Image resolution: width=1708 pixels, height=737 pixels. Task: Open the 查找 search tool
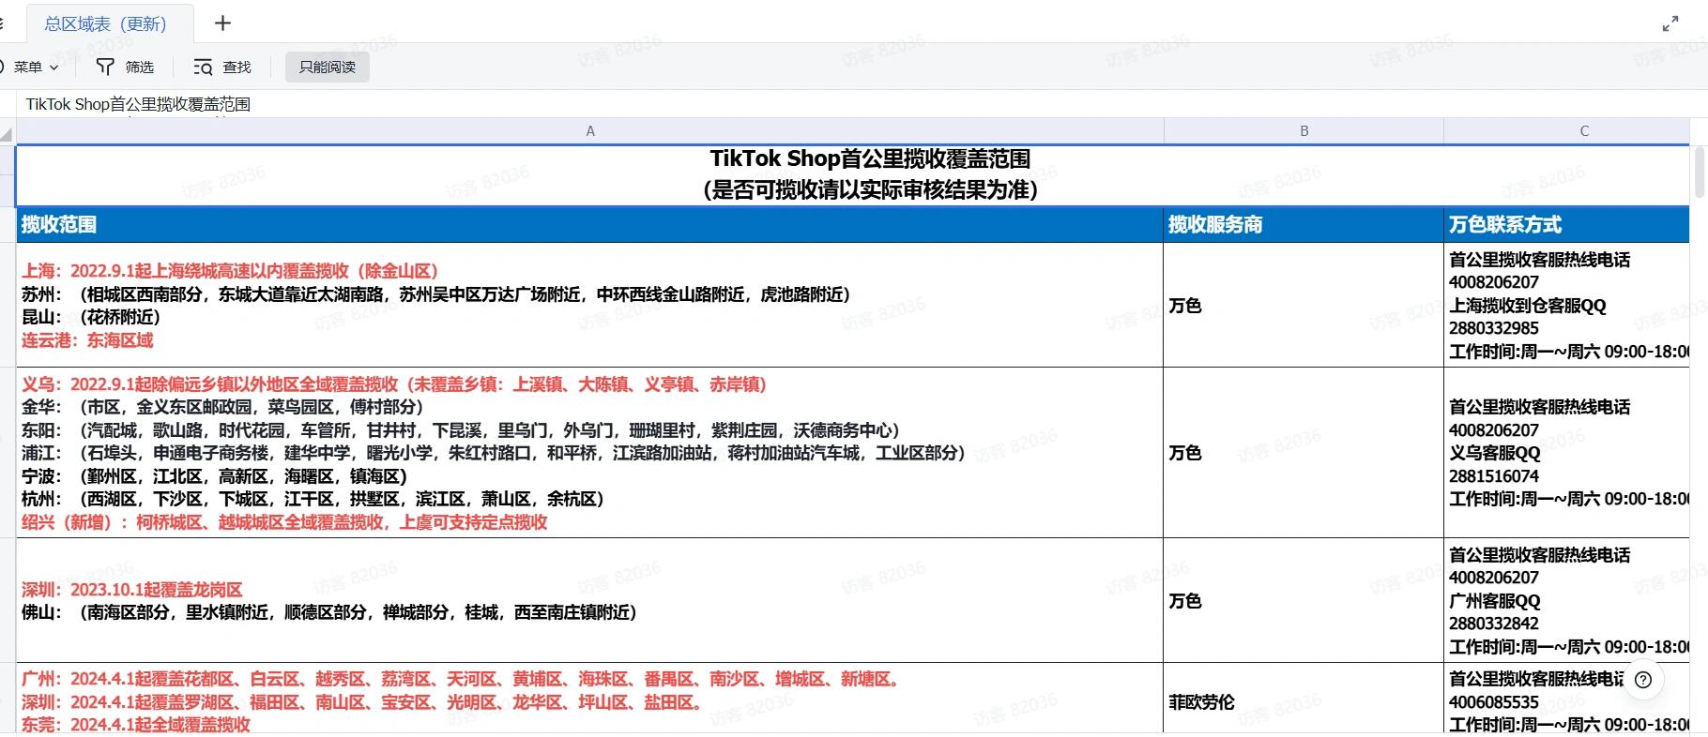coord(222,67)
